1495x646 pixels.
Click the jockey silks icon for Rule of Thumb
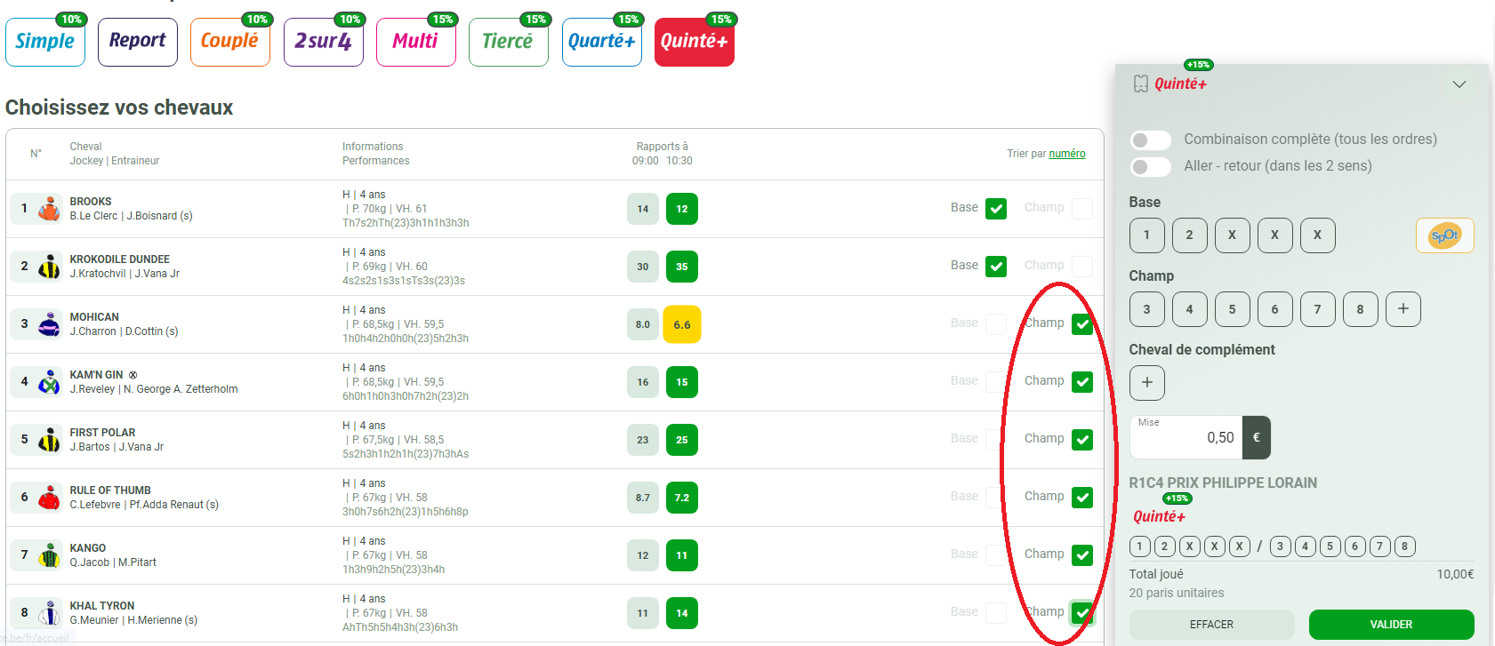click(50, 498)
